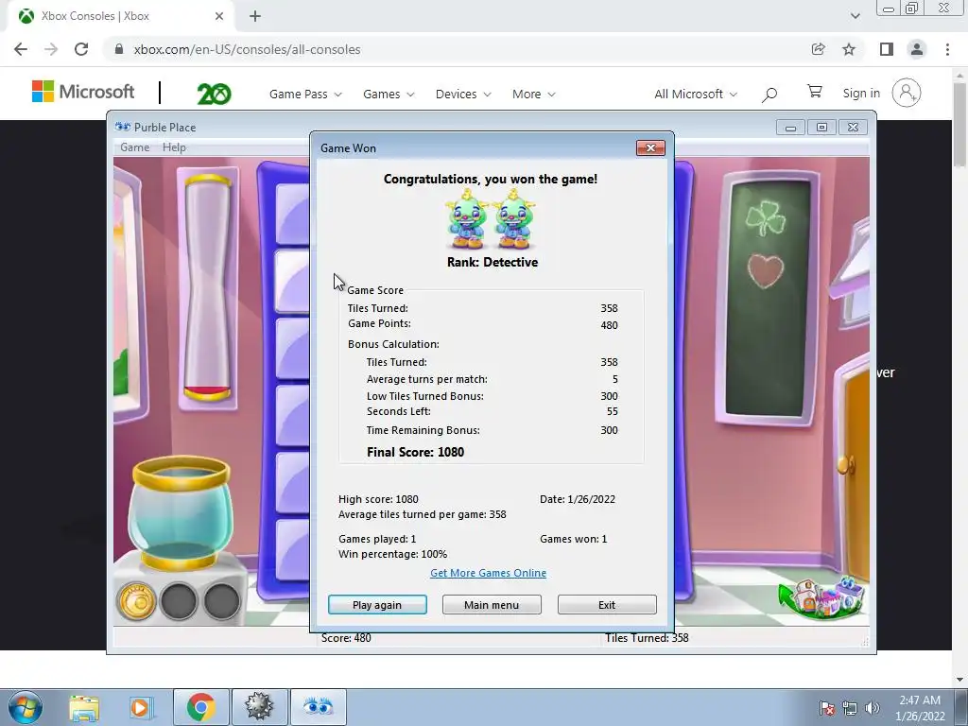
Task: Click network tray icon
Action: click(x=850, y=708)
